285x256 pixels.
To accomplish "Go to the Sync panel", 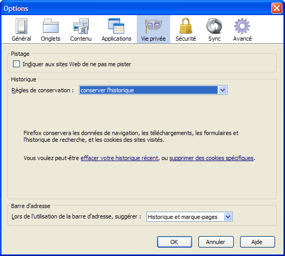I will [215, 30].
